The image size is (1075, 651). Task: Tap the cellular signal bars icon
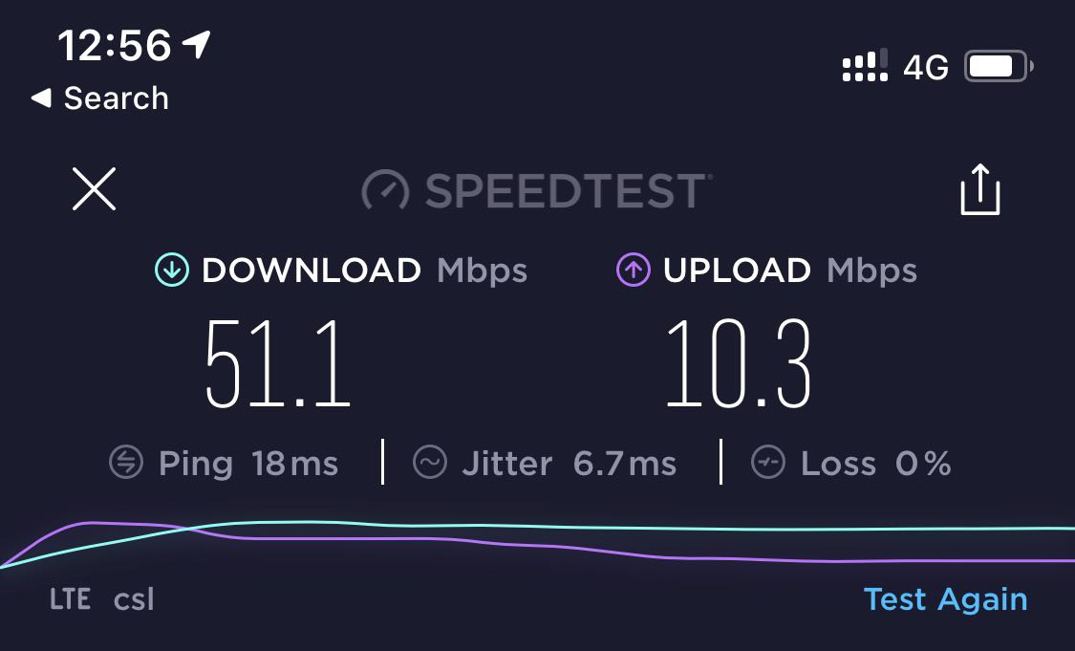[x=865, y=66]
